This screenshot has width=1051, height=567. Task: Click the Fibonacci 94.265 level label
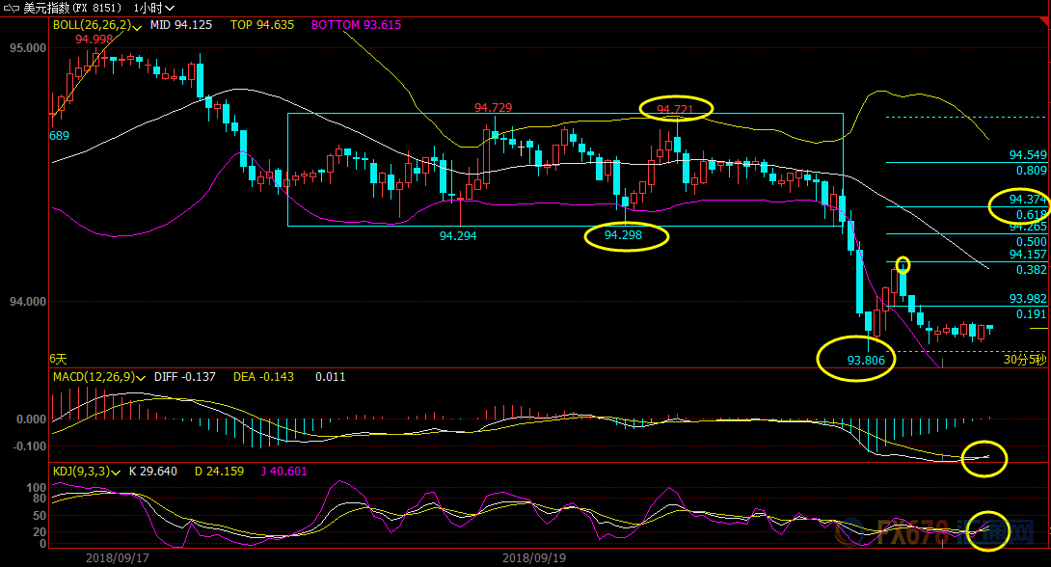pos(1028,228)
